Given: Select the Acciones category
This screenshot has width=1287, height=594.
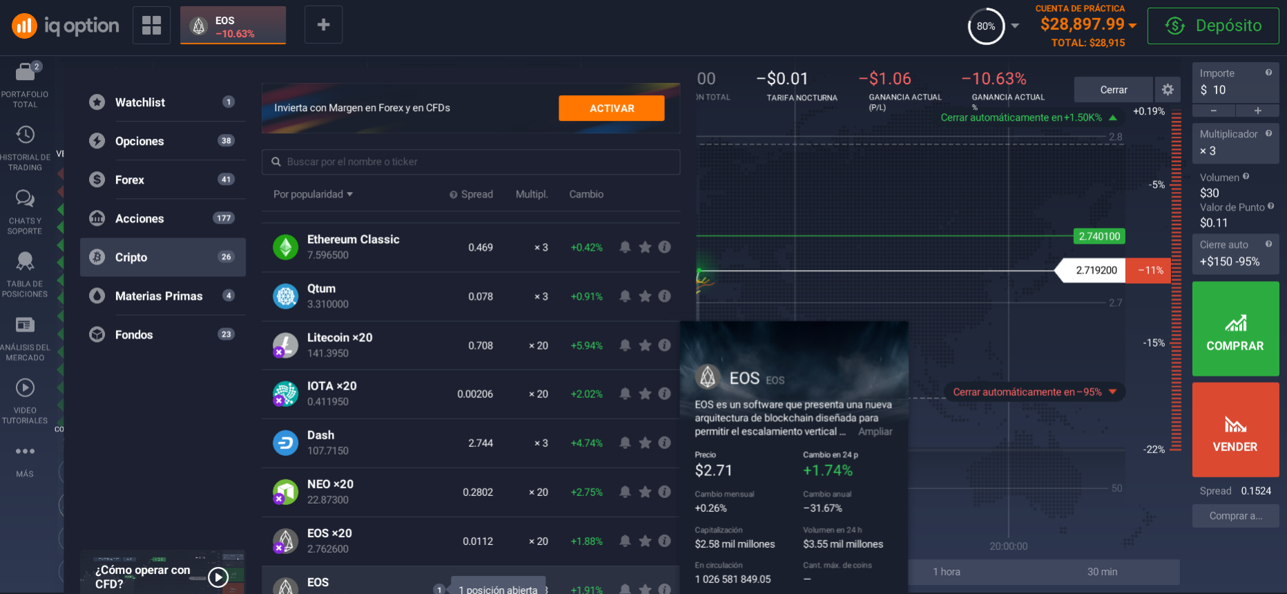Looking at the screenshot, I should [163, 218].
